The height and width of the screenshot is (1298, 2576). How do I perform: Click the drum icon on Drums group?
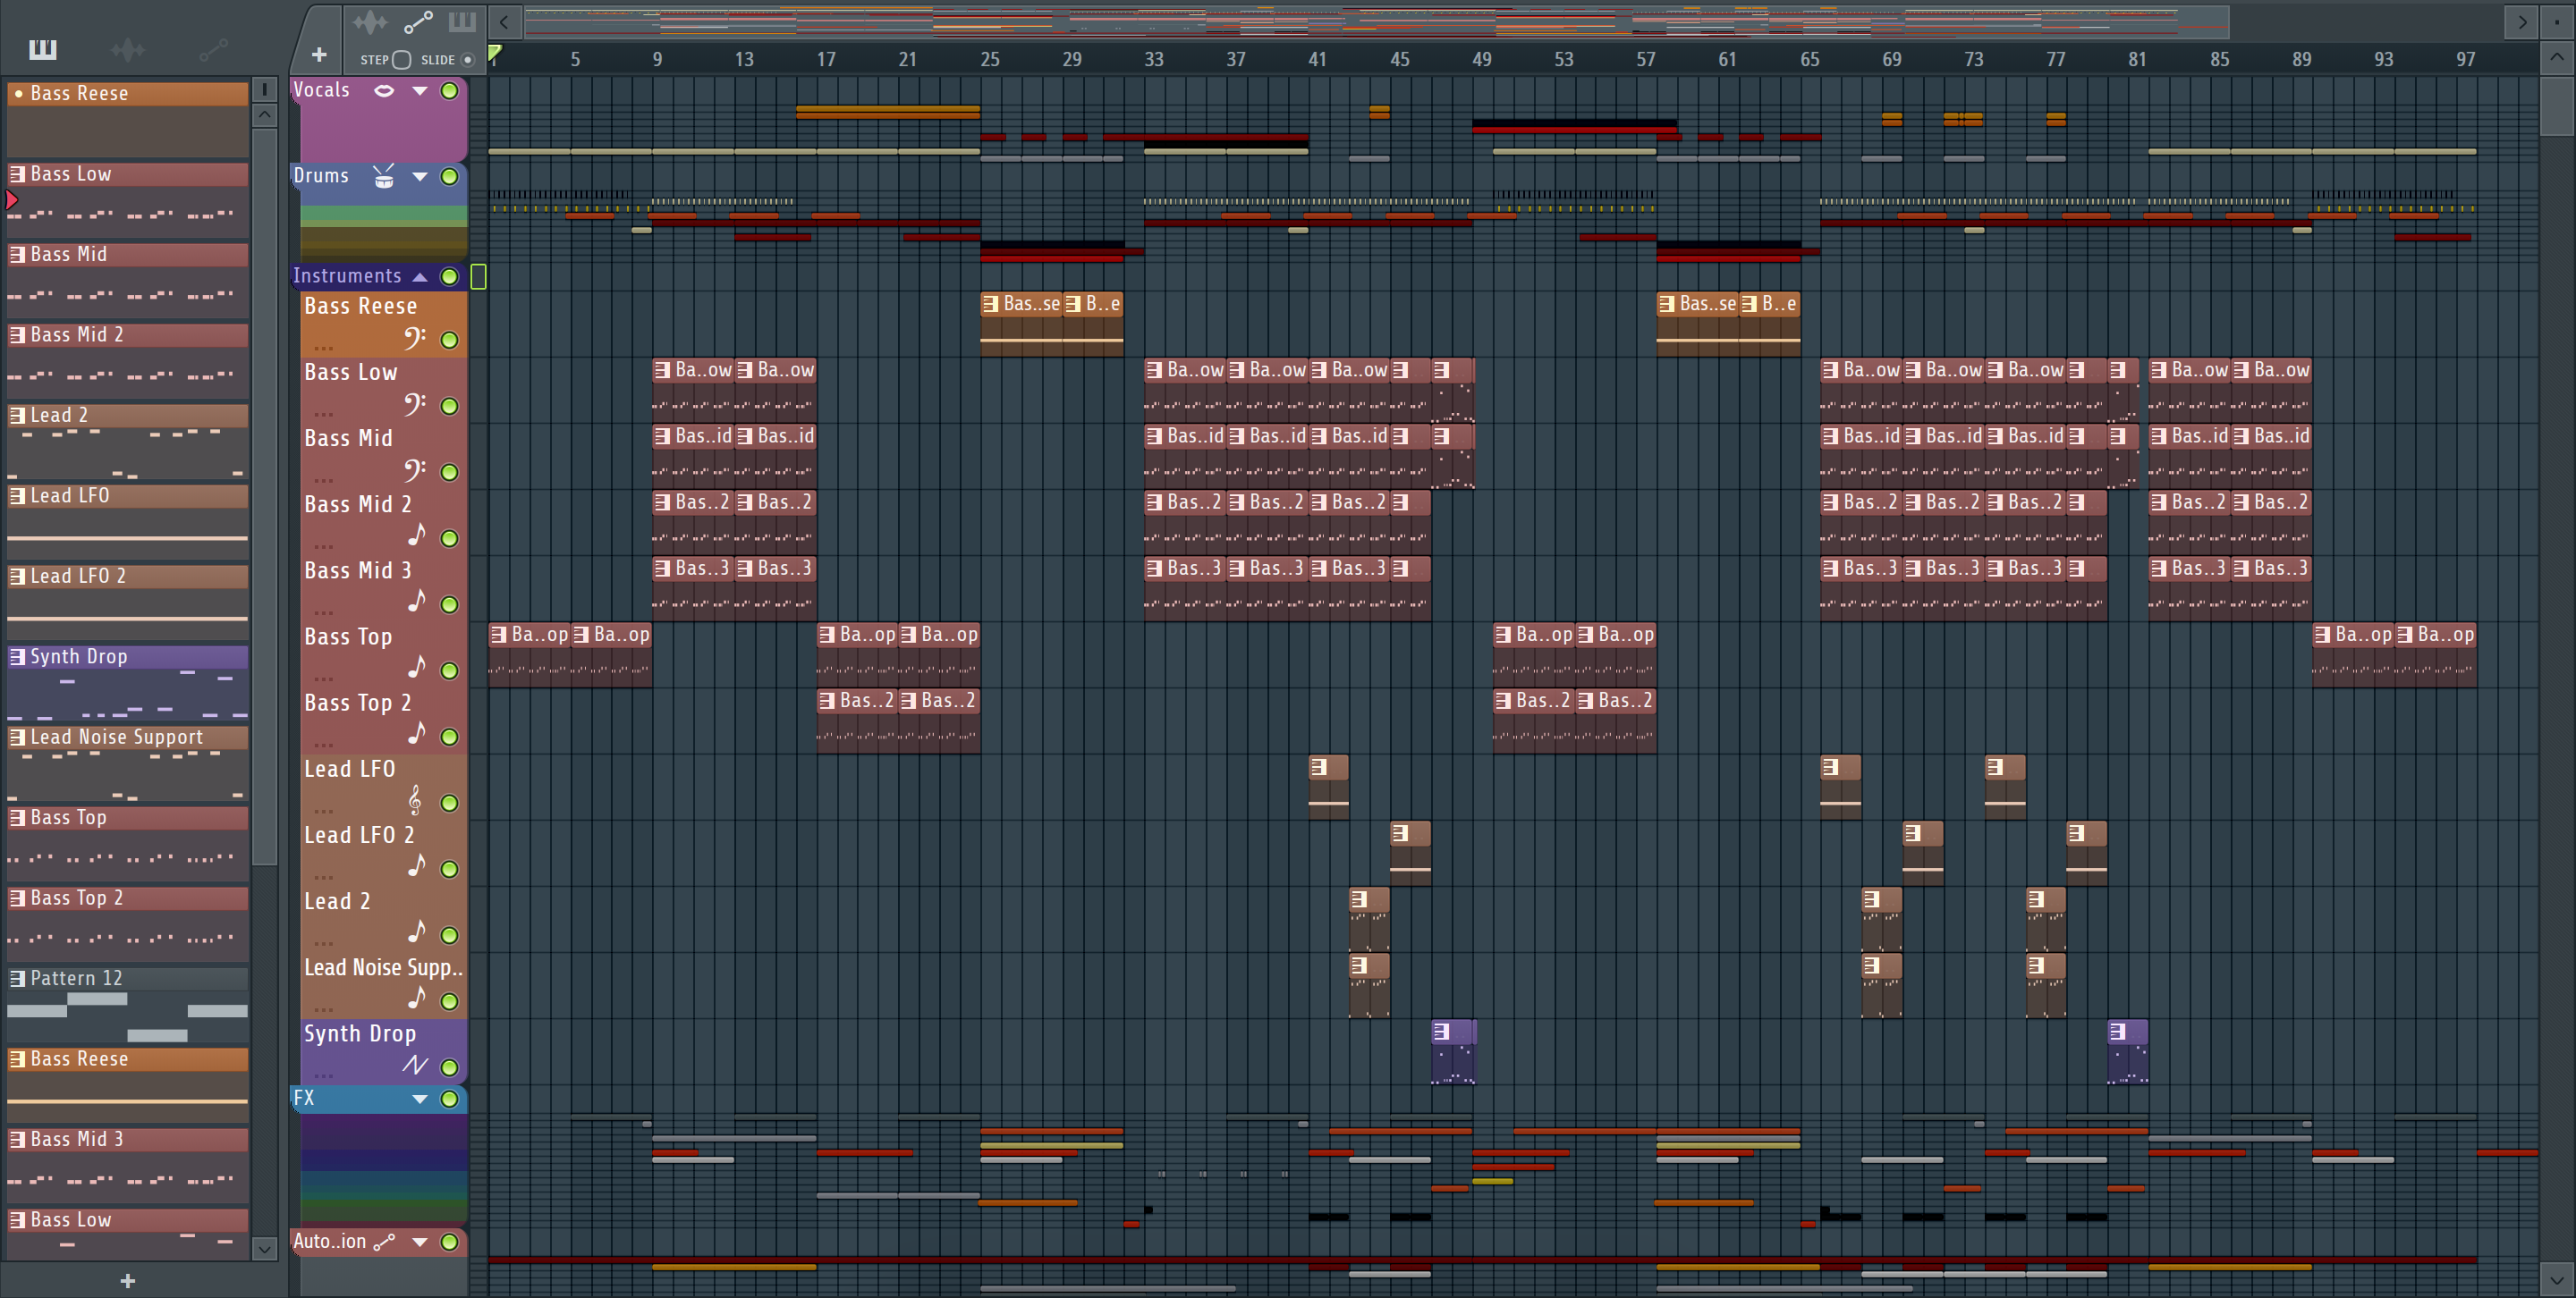pyautogui.click(x=384, y=177)
